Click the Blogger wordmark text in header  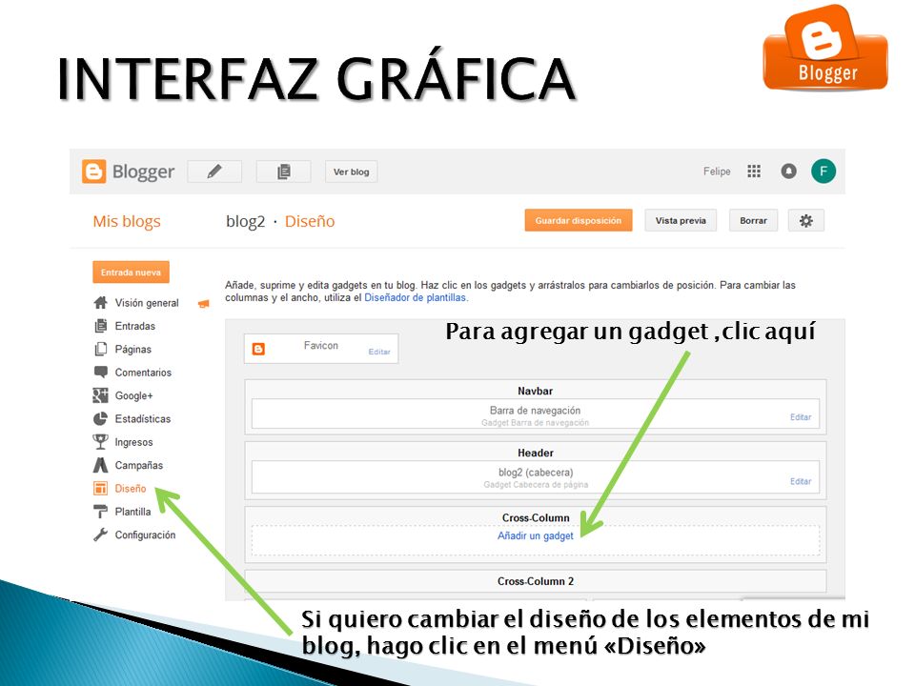(143, 172)
